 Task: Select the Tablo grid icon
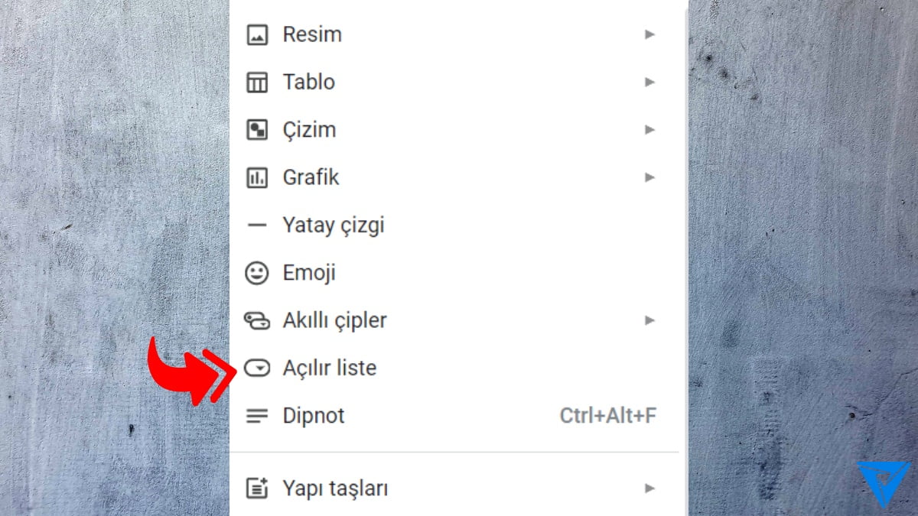(x=258, y=82)
